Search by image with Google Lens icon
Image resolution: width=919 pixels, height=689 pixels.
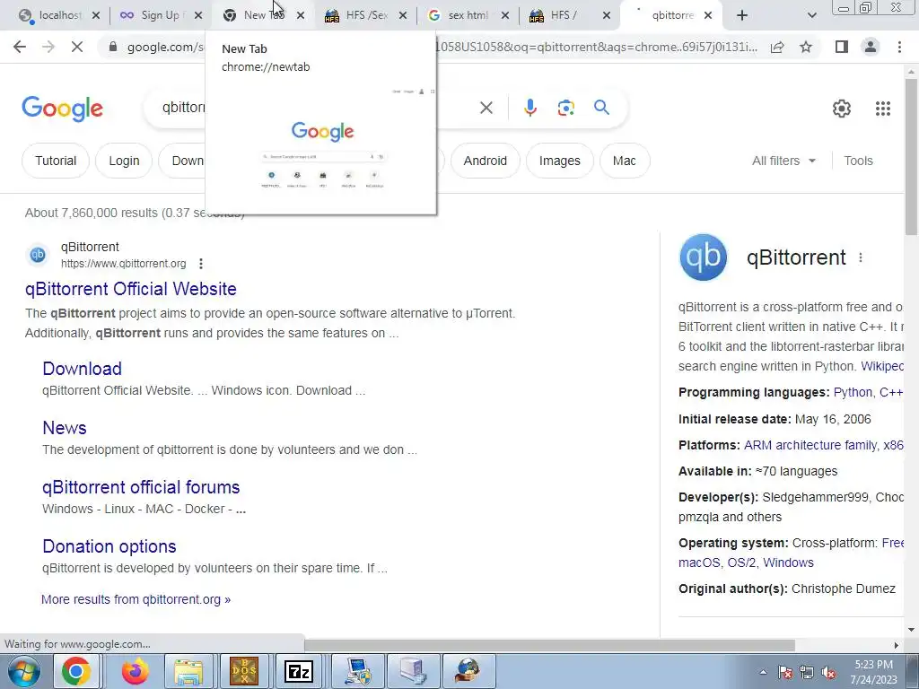coord(565,108)
